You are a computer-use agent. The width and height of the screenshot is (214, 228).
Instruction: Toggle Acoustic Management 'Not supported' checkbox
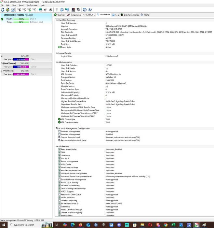pos(60,131)
